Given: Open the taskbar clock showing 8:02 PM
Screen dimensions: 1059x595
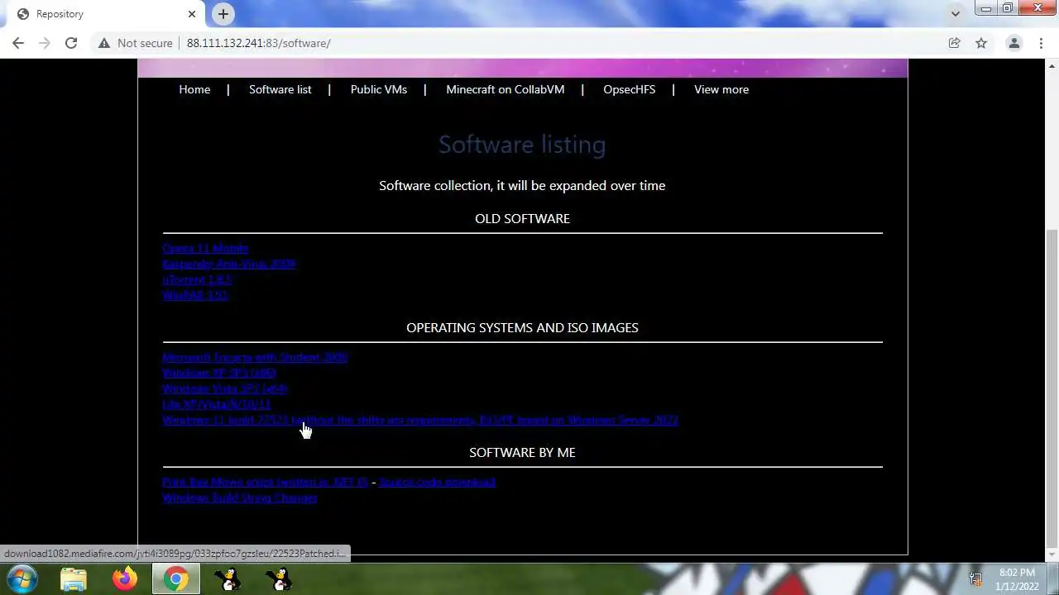Looking at the screenshot, I should [1017, 579].
